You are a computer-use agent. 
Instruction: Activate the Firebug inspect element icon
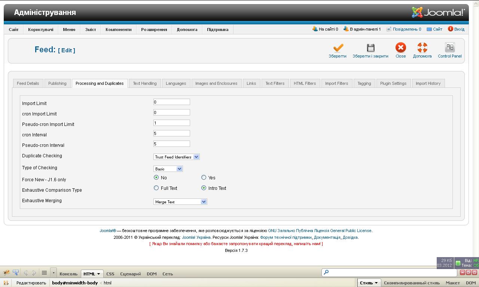point(16,273)
